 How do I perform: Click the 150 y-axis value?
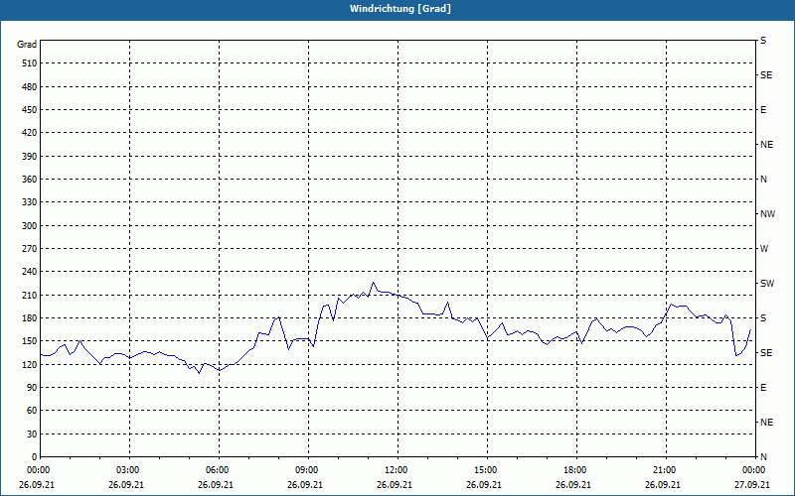tap(30, 341)
